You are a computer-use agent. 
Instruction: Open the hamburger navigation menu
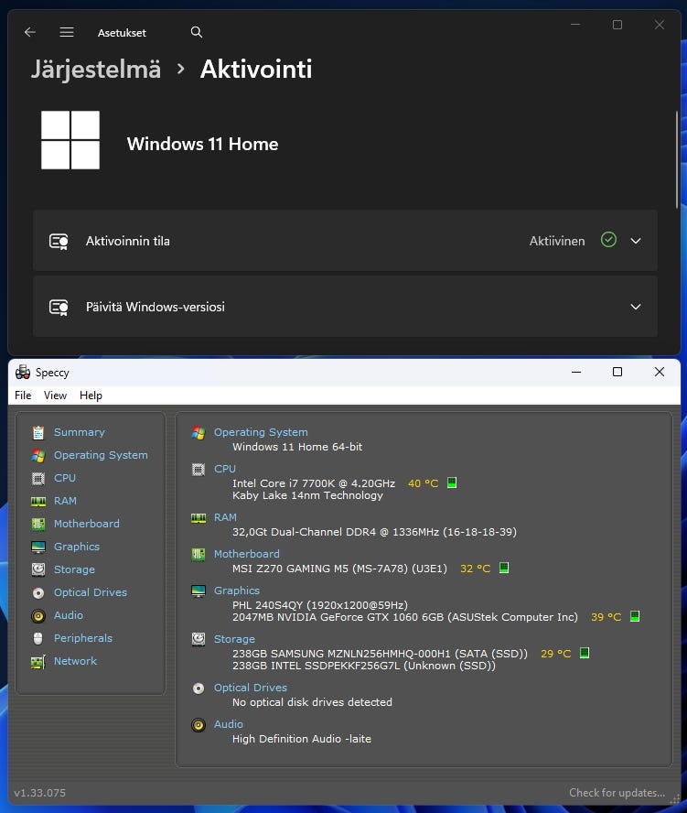click(x=67, y=32)
